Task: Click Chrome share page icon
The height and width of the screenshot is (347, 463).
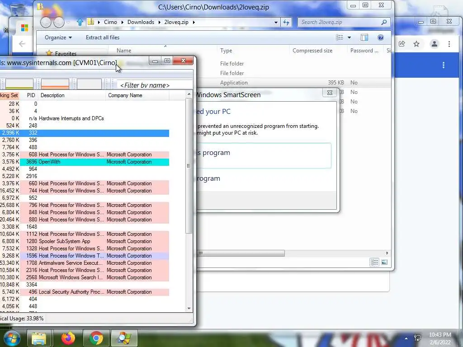Action: [x=402, y=44]
